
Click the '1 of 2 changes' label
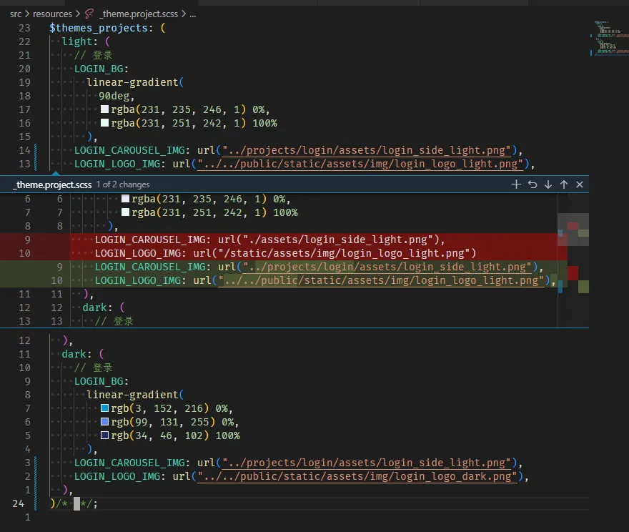click(x=123, y=184)
